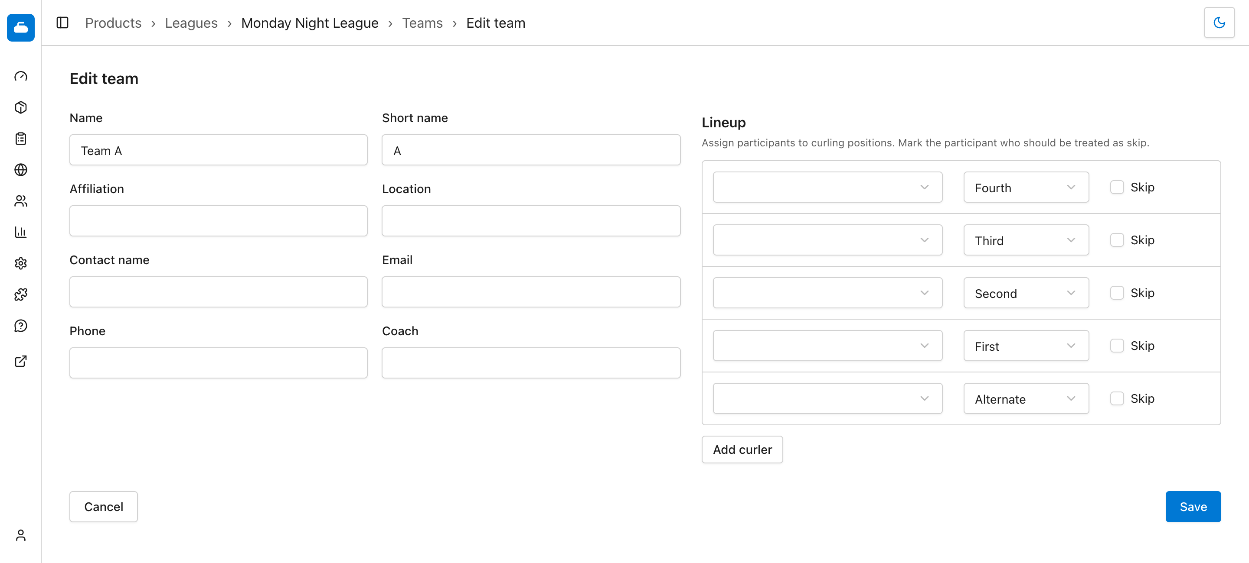
Task: Check the Skip box for the Fourth position
Action: click(x=1117, y=188)
